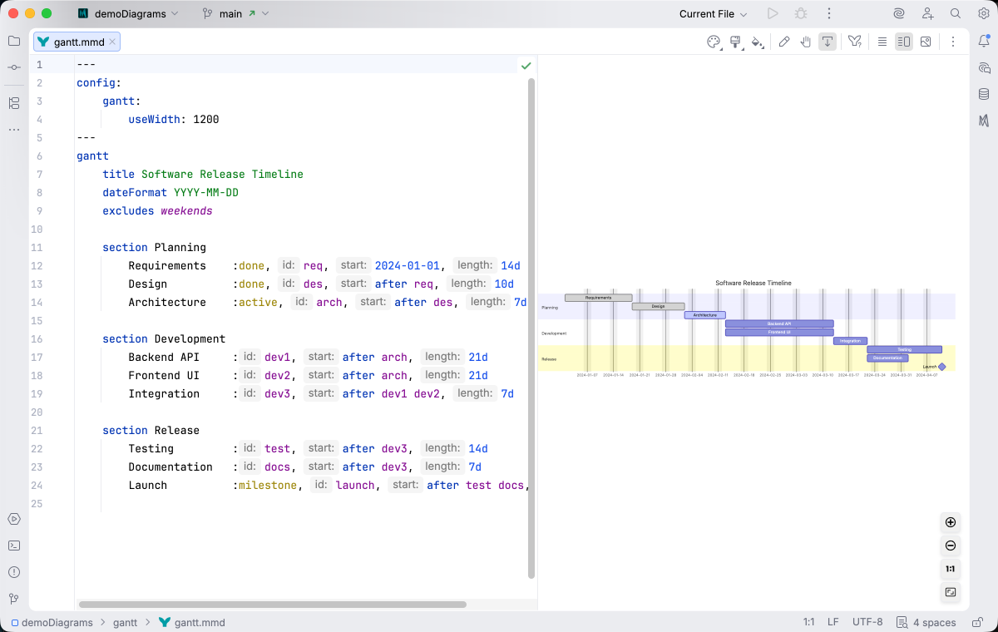Open the Problems tool window icon
The image size is (998, 632).
[x=14, y=572]
